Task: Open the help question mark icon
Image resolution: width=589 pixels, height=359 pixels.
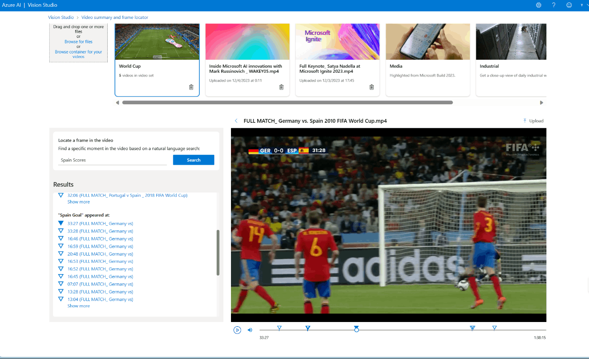Action: pyautogui.click(x=554, y=5)
